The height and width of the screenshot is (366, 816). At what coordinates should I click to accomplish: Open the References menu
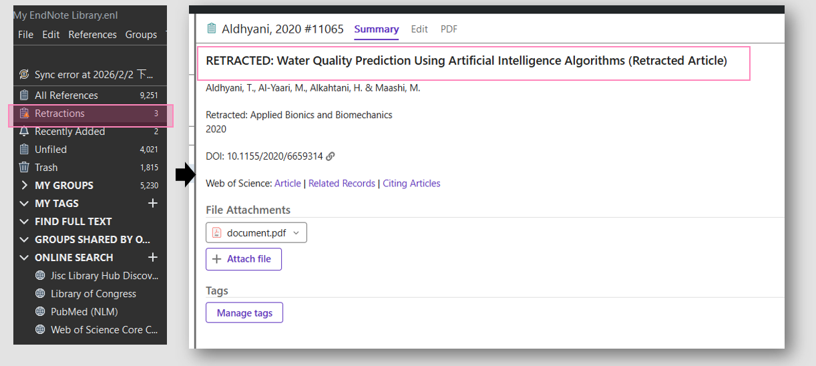[x=92, y=35]
